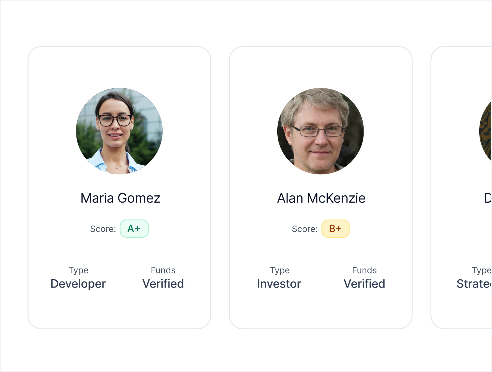Click the cut-off Strategist type value

point(474,284)
